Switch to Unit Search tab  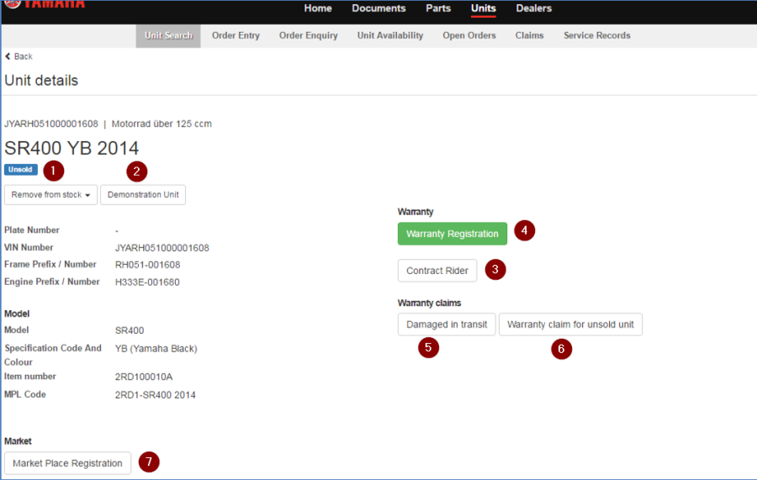(168, 35)
